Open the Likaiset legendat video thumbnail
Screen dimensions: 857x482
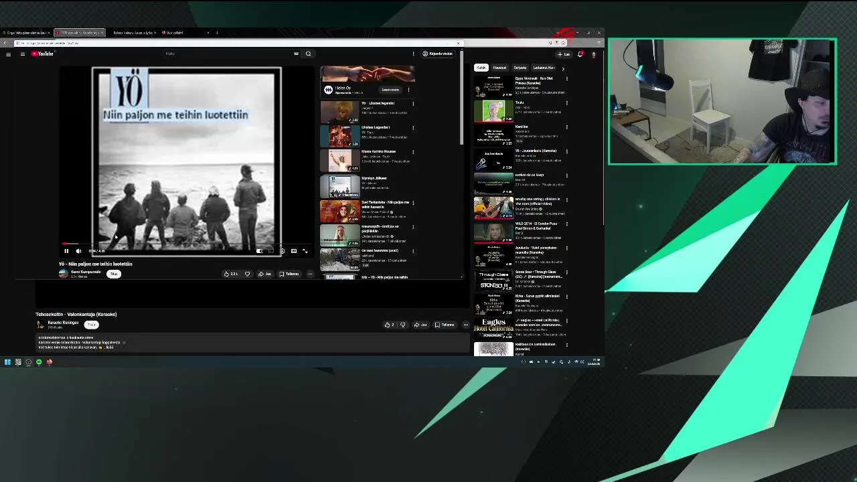click(x=340, y=112)
